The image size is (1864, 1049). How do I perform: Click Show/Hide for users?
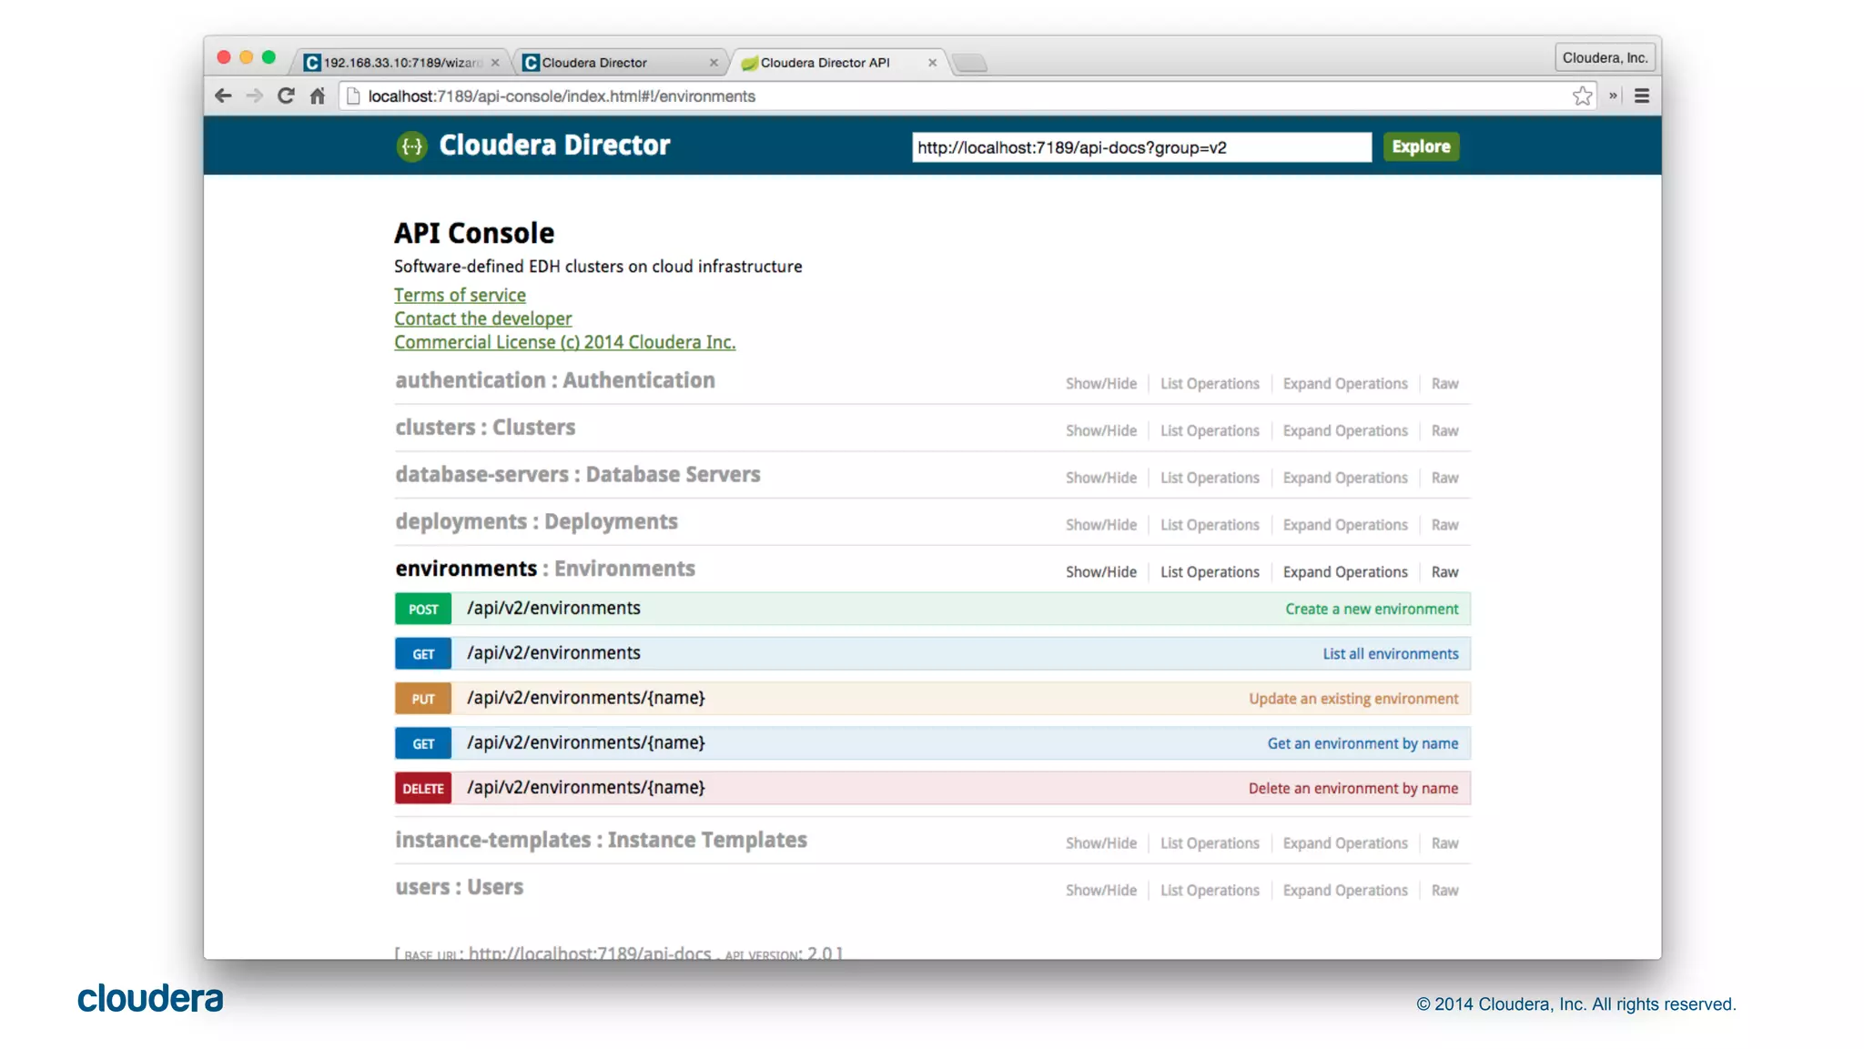click(x=1101, y=891)
